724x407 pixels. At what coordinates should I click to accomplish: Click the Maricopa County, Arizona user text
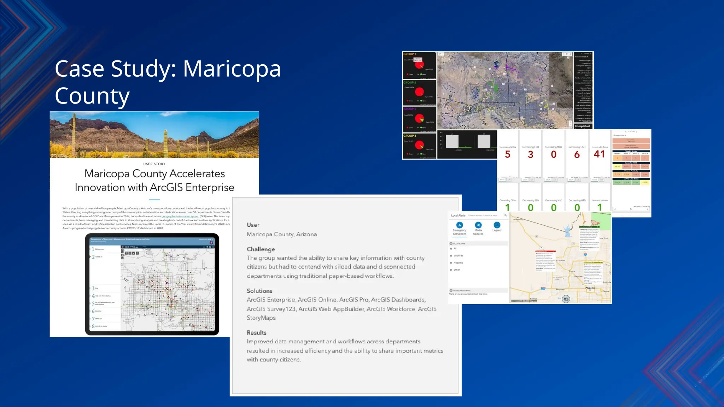[x=282, y=234]
